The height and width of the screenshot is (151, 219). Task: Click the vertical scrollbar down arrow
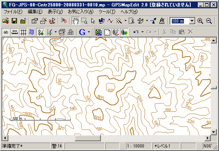coord(214,132)
